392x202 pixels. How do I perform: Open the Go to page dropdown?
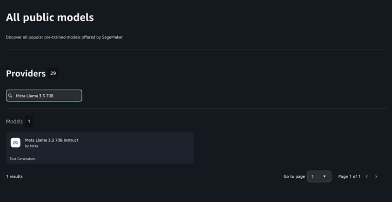319,176
